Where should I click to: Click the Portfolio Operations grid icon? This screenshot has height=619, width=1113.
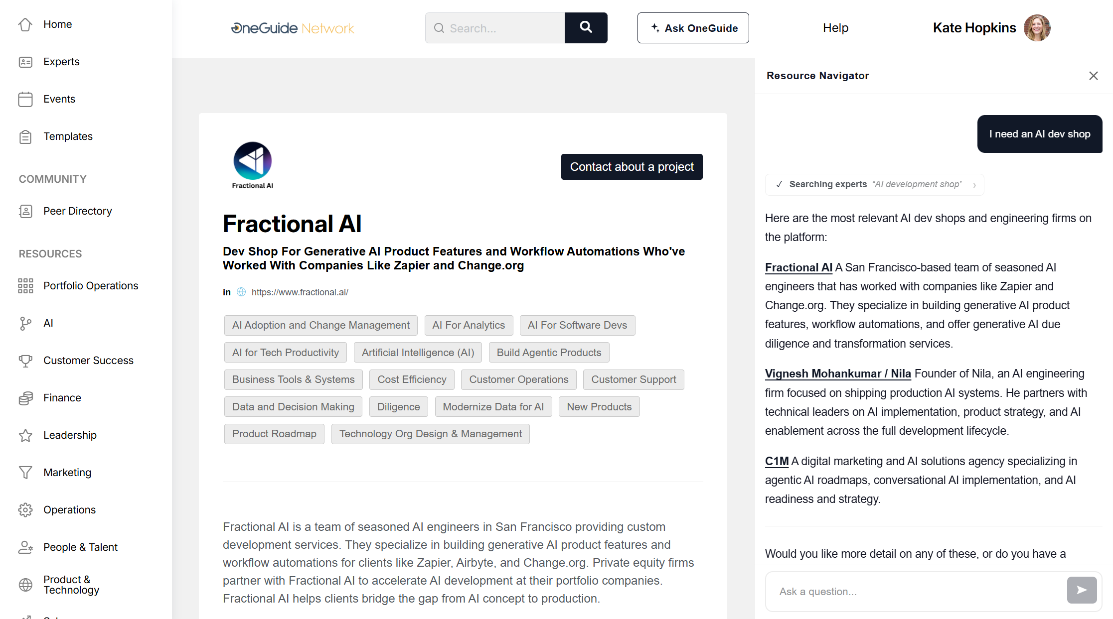25,286
